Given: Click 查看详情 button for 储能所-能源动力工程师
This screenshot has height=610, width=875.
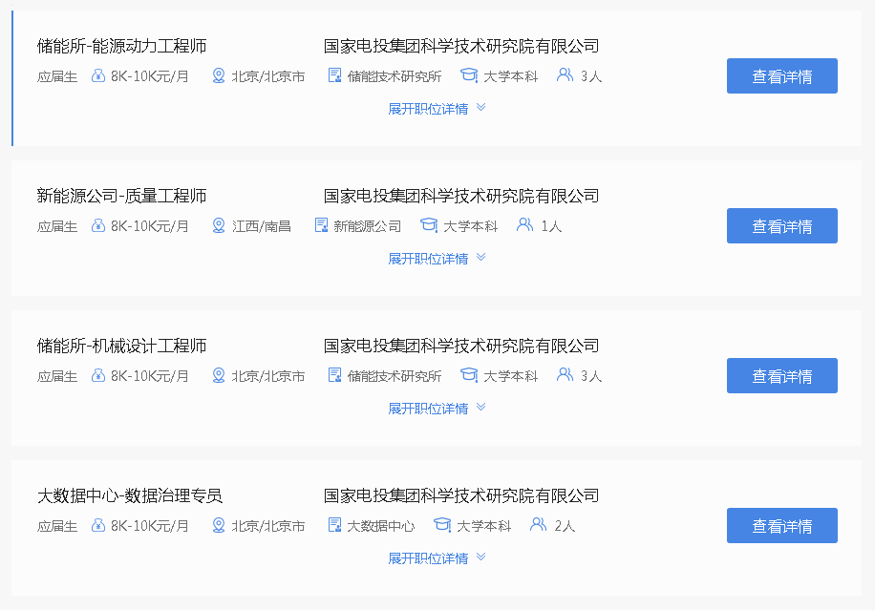Looking at the screenshot, I should pos(781,76).
